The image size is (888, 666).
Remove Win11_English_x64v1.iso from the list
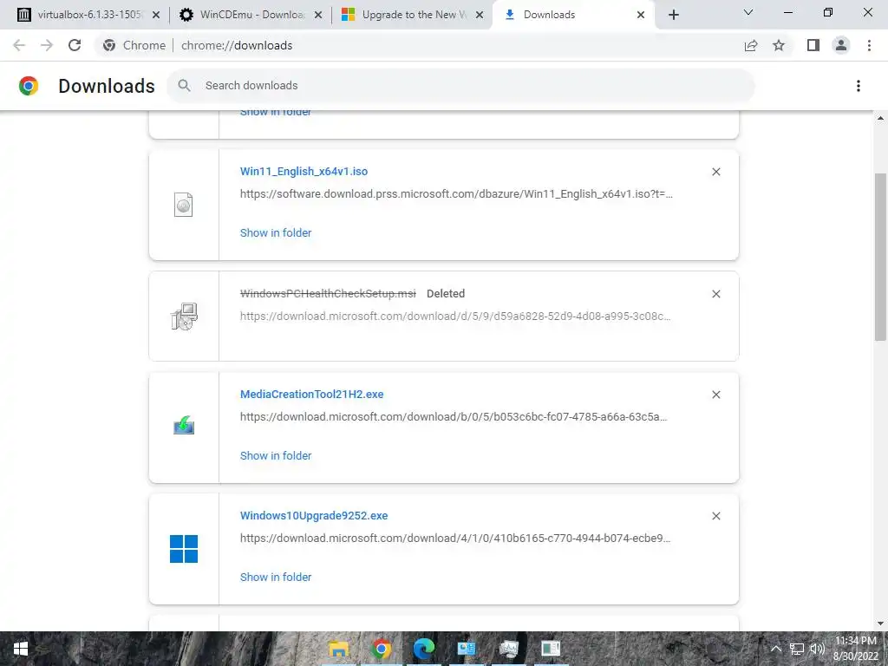click(715, 172)
